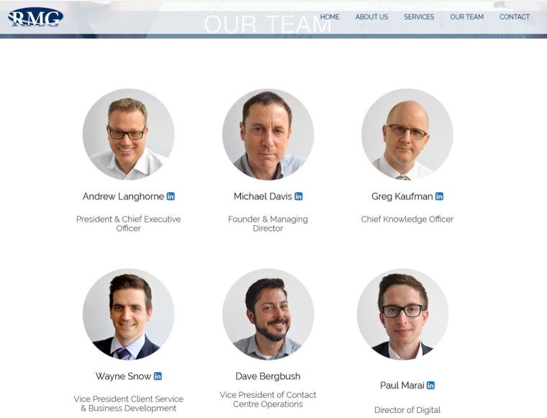Open Michael Davis's LinkedIn icon

pyautogui.click(x=299, y=196)
